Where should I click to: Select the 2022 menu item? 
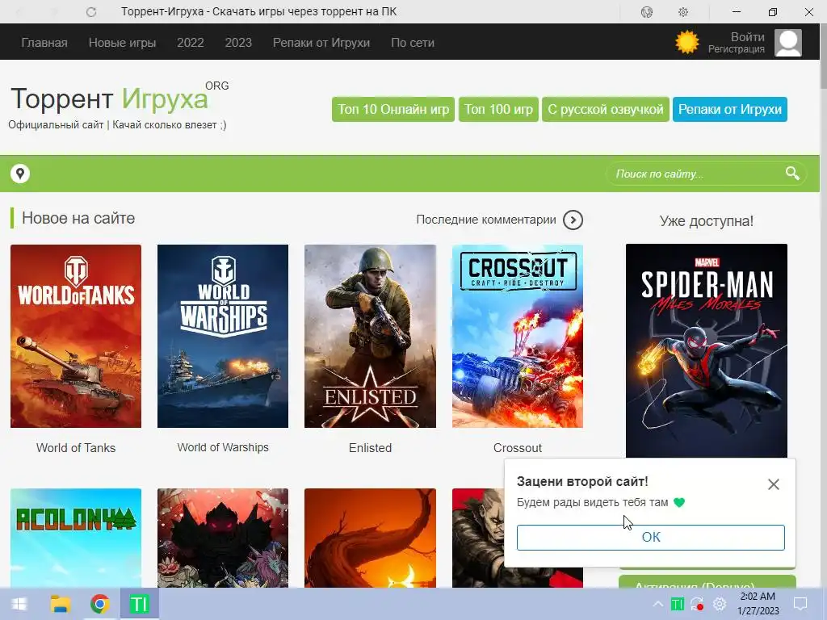click(x=191, y=43)
